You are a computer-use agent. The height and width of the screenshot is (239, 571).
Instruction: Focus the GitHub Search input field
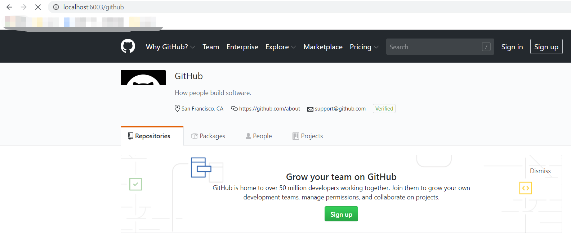[x=440, y=47]
